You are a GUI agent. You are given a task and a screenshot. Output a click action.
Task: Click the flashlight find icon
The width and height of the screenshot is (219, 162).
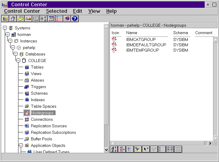(138, 149)
